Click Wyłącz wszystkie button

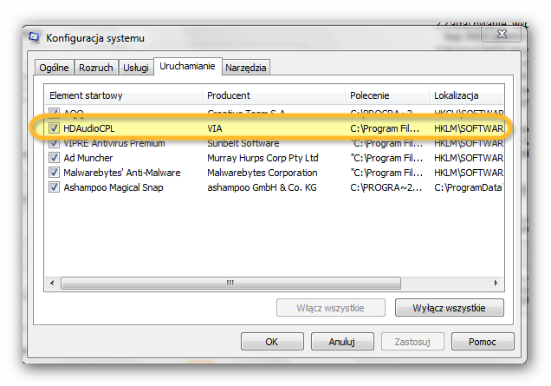click(449, 308)
